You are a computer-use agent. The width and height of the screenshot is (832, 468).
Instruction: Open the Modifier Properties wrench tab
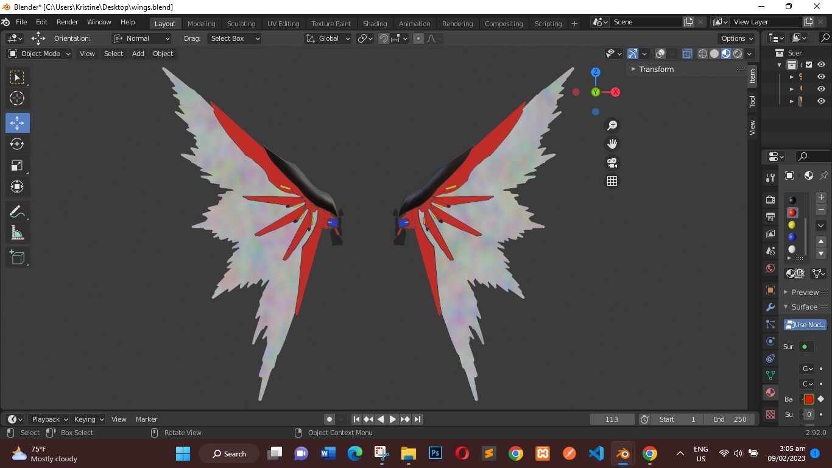pyautogui.click(x=770, y=308)
